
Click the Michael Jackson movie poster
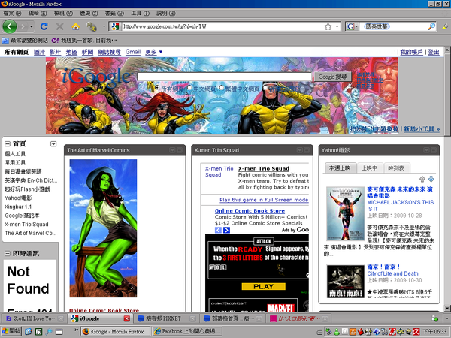pos(346,213)
